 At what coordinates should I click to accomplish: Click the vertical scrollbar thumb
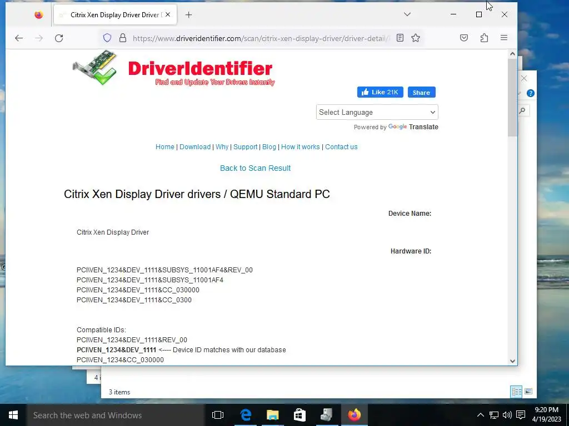click(512, 97)
